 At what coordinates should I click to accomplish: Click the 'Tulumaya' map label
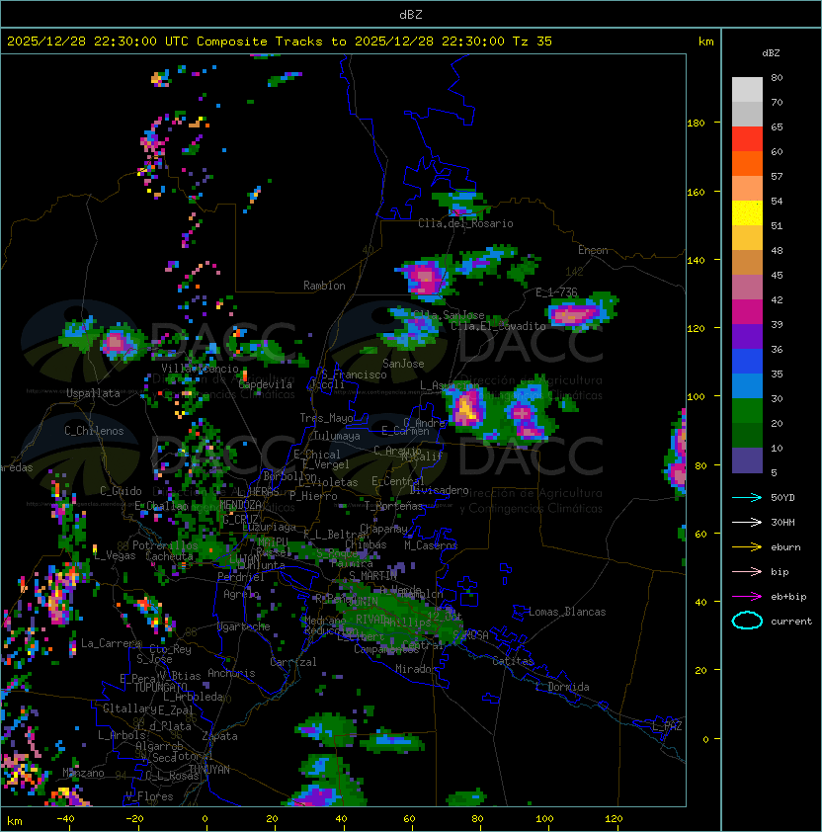(337, 436)
